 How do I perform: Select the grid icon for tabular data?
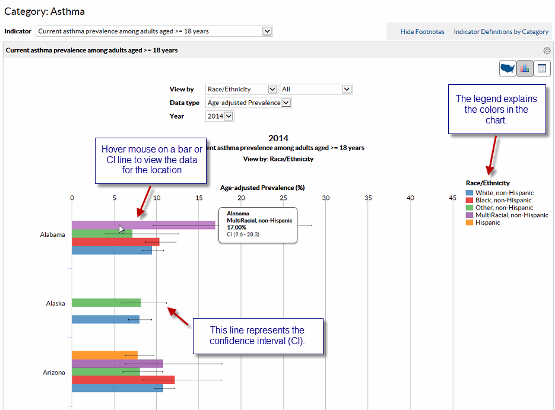(542, 68)
